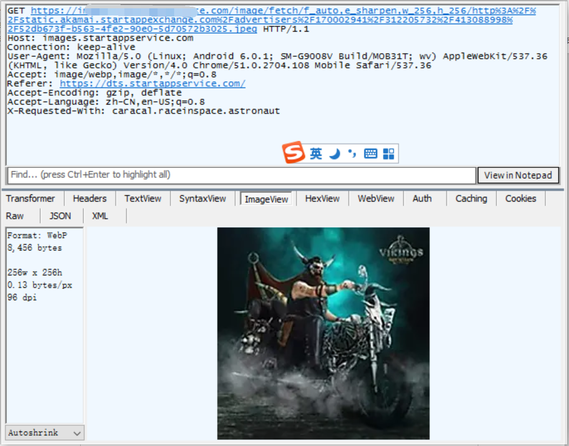Click the User-Agent Mozilla/5.0 header line
Image resolution: width=569 pixels, height=446 pixels.
point(277,61)
